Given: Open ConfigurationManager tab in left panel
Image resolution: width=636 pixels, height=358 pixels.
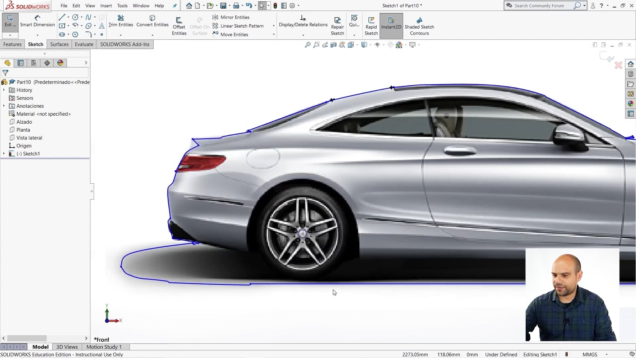Looking at the screenshot, I should tap(34, 63).
